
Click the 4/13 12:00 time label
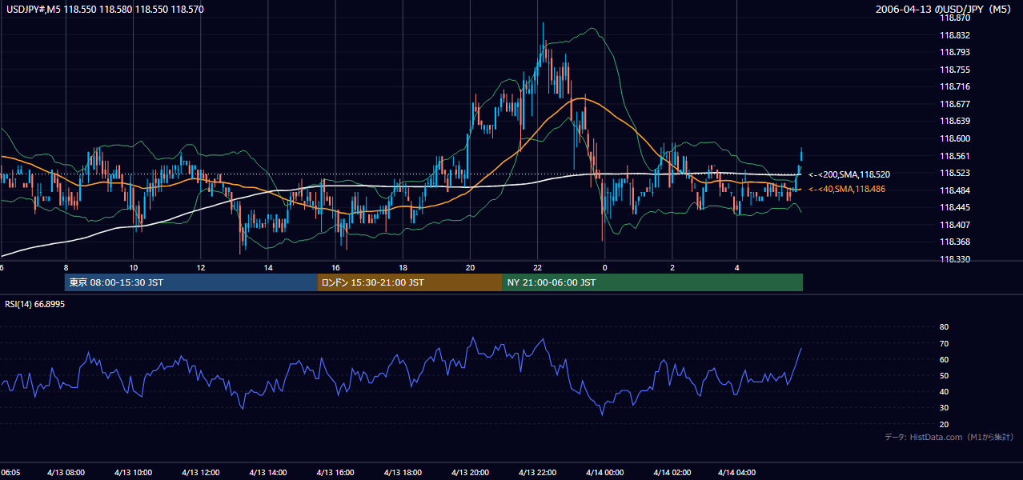[200, 473]
